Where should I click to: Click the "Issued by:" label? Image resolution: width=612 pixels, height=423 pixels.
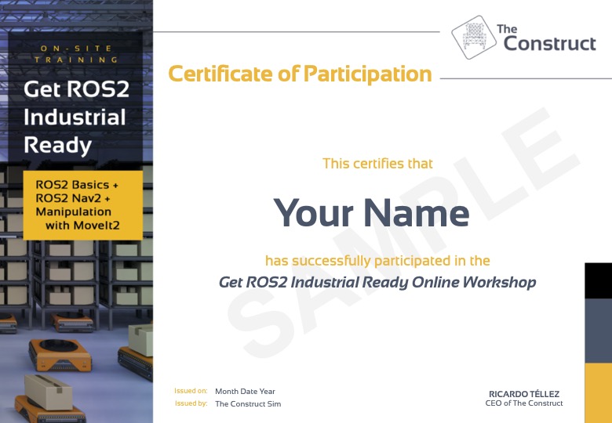point(191,404)
